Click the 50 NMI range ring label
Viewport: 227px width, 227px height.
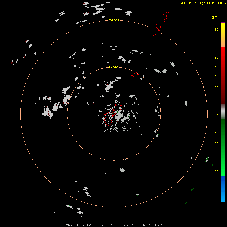[114, 67]
